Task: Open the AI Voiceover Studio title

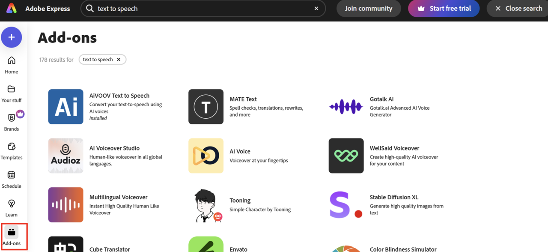Action: [x=114, y=148]
